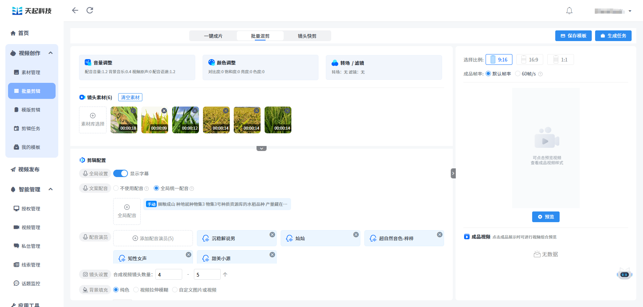
Task: Click the 清空素材 button
Action: [x=130, y=97]
